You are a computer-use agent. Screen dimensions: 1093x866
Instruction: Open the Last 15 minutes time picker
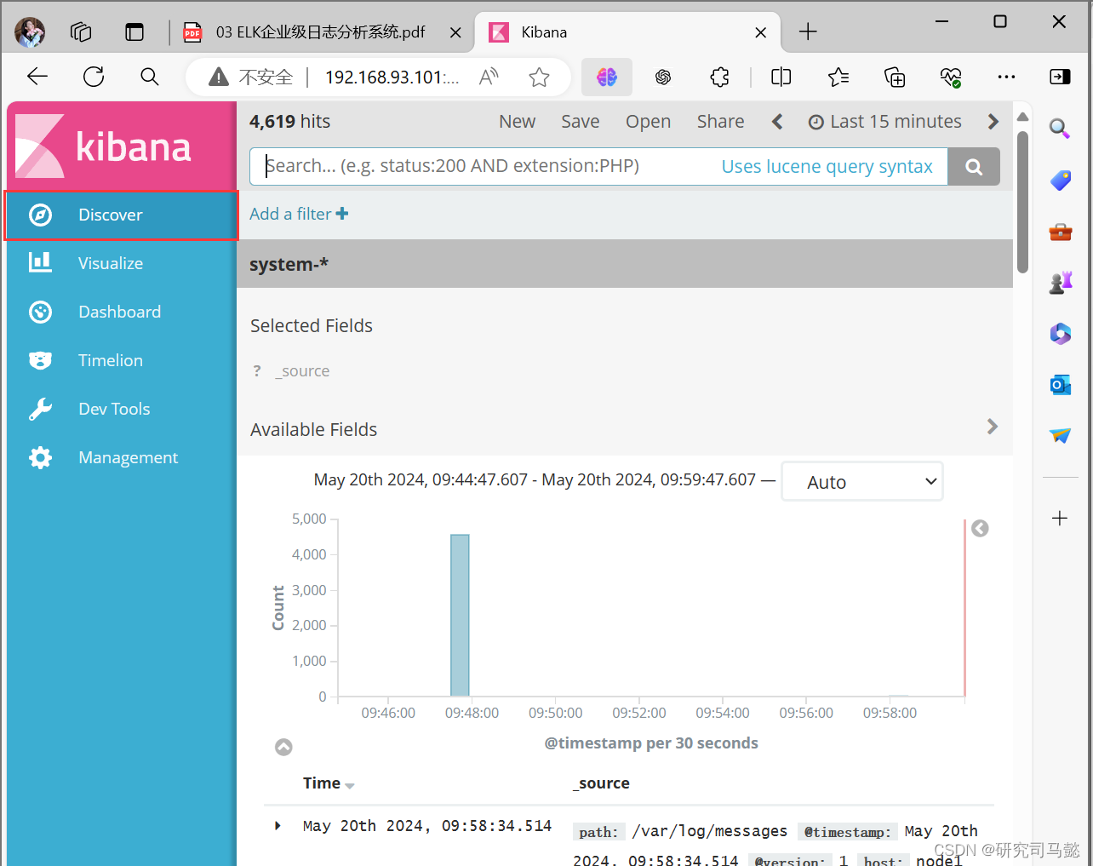[884, 122]
